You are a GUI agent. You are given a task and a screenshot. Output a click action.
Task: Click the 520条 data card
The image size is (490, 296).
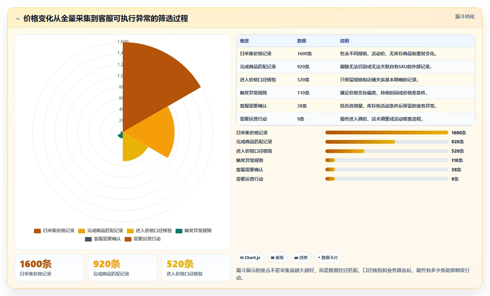coord(196,268)
